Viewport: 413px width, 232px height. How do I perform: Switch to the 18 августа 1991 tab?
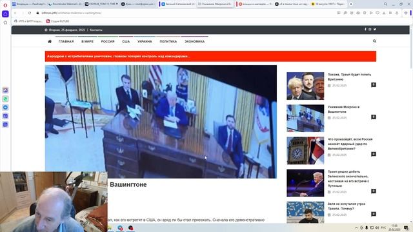[328, 4]
